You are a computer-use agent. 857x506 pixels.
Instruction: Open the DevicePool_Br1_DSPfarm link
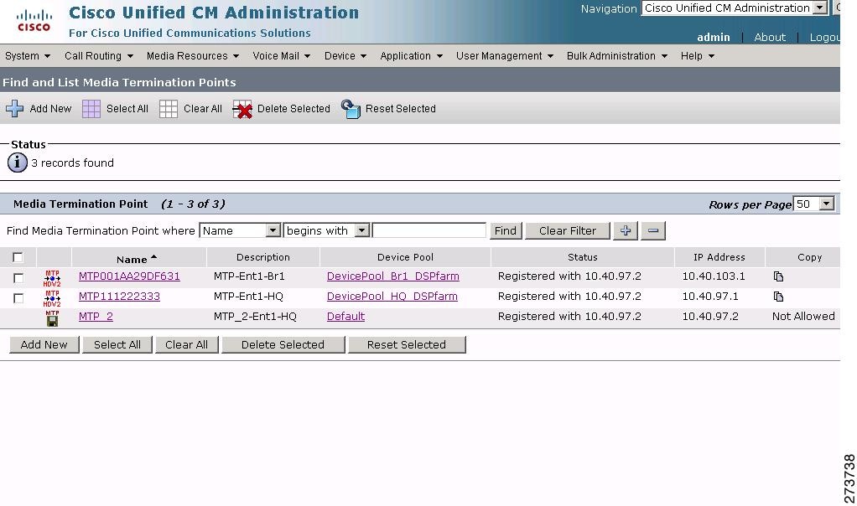point(393,276)
